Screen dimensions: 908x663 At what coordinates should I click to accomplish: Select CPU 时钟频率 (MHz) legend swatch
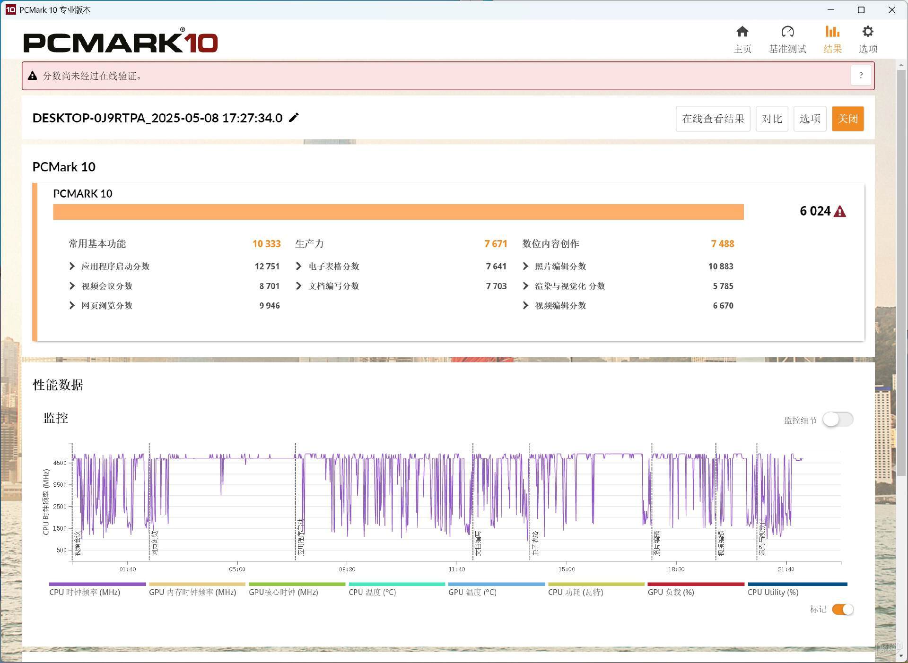97,584
